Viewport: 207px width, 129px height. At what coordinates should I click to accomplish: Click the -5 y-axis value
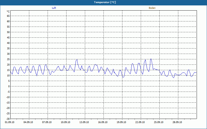coord(9,92)
